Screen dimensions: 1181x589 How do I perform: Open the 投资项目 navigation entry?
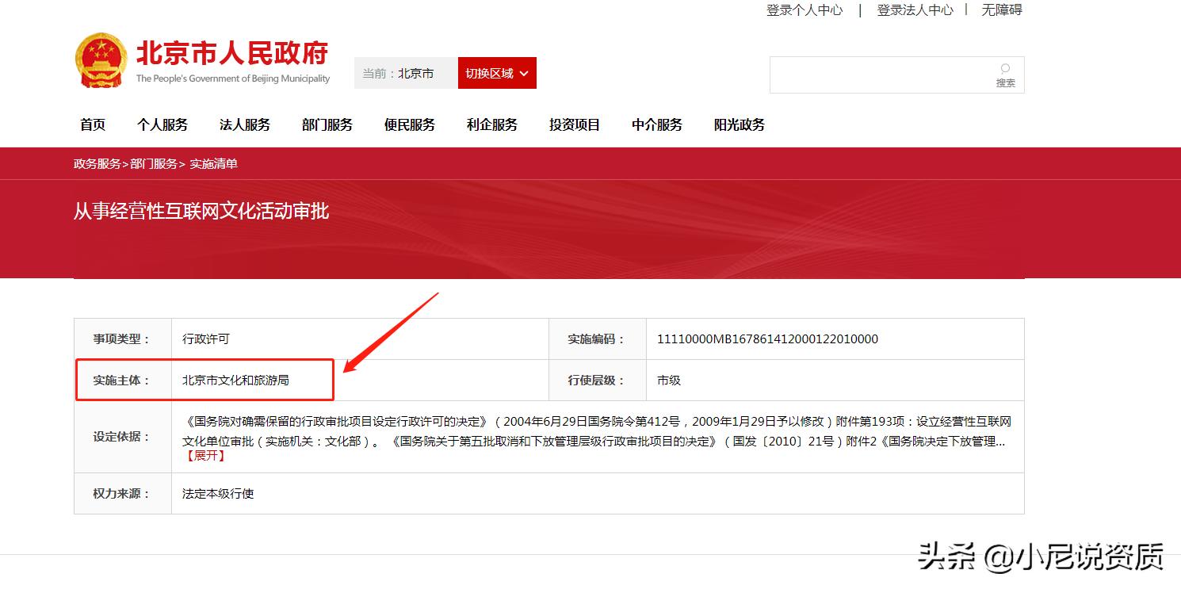coord(574,124)
